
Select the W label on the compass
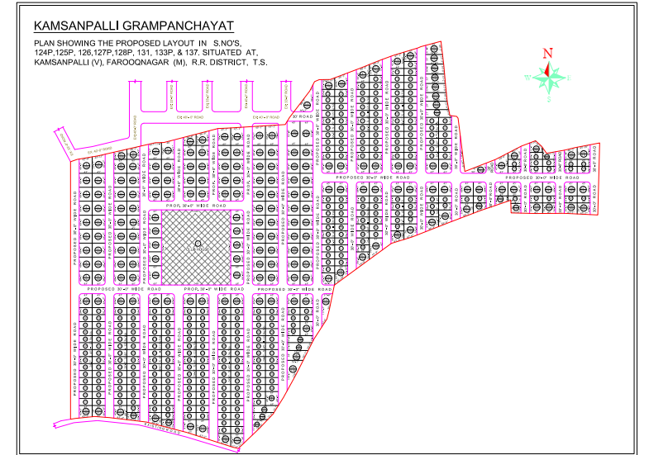pyautogui.click(x=527, y=77)
